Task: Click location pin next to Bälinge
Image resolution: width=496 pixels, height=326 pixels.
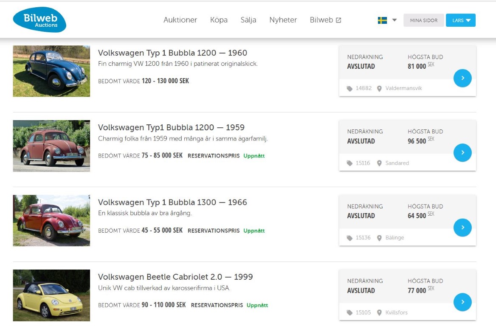Action: (x=379, y=238)
